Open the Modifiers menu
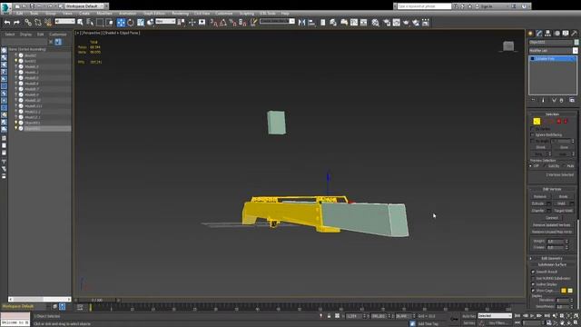The image size is (581, 327). pyautogui.click(x=104, y=14)
